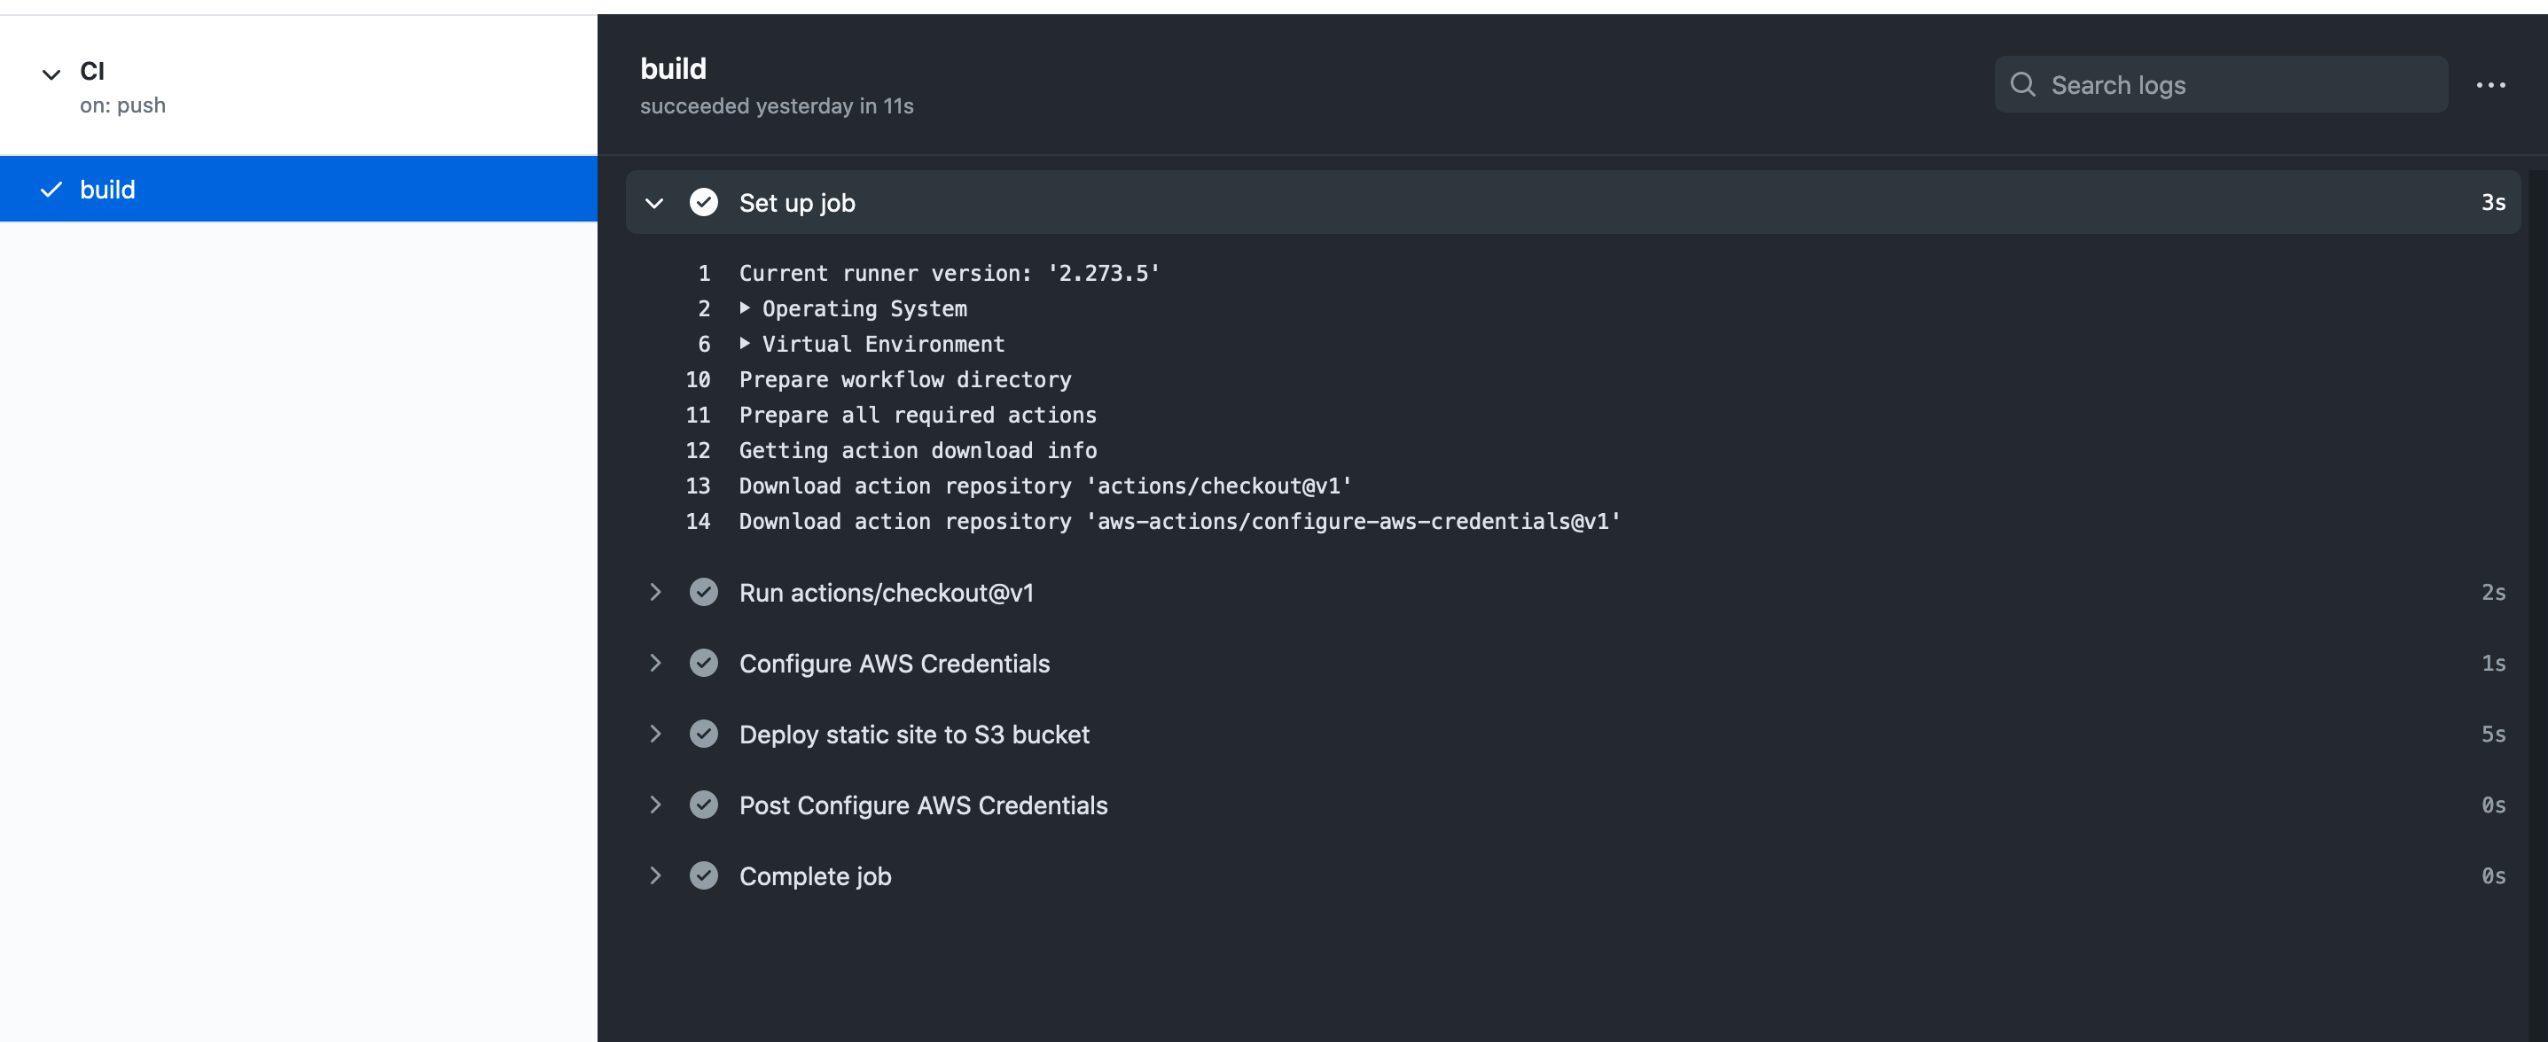Click the check icon beside Post Configure AWS Credentials
This screenshot has height=1042, width=2548.
click(x=703, y=805)
